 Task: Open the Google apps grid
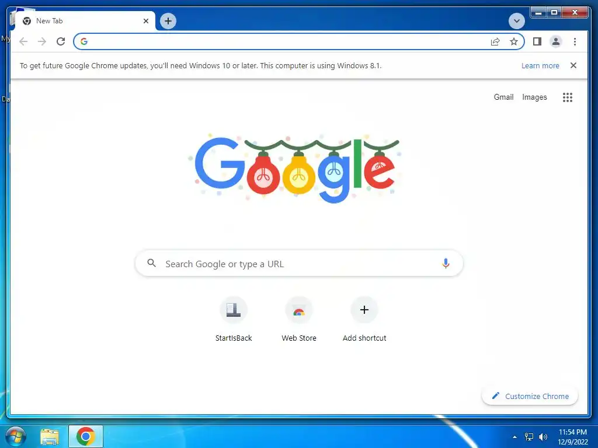[x=568, y=97]
